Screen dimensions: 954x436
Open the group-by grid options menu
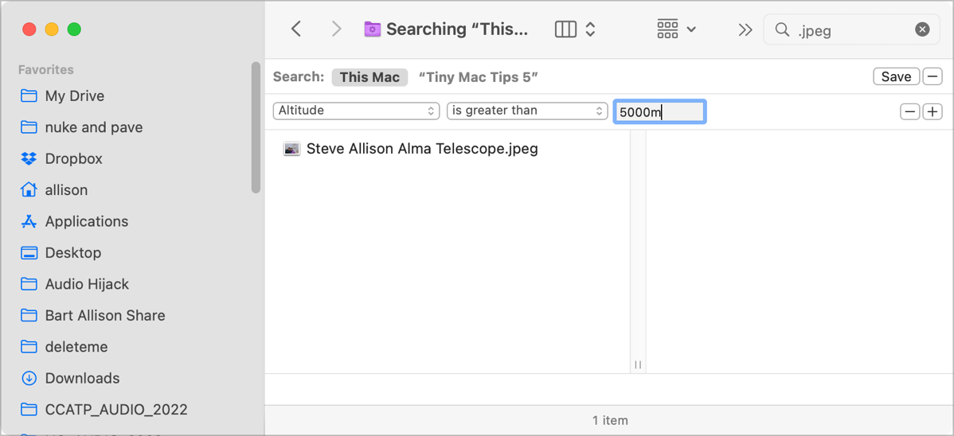pyautogui.click(x=676, y=29)
